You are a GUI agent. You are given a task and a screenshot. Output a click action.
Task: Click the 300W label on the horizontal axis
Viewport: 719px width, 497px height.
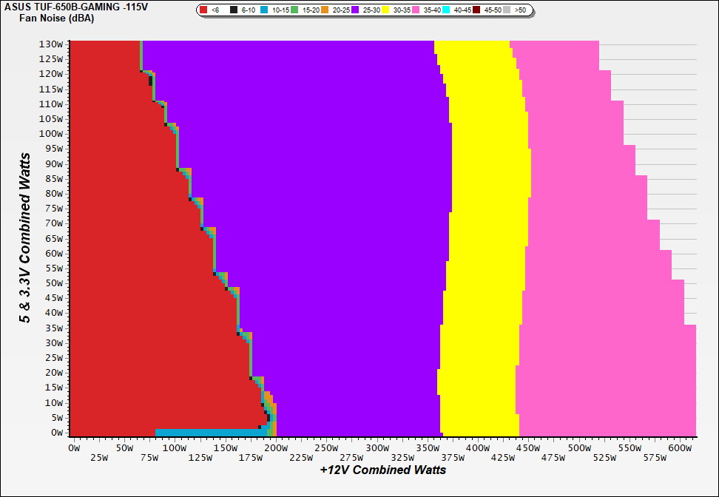pyautogui.click(x=377, y=447)
